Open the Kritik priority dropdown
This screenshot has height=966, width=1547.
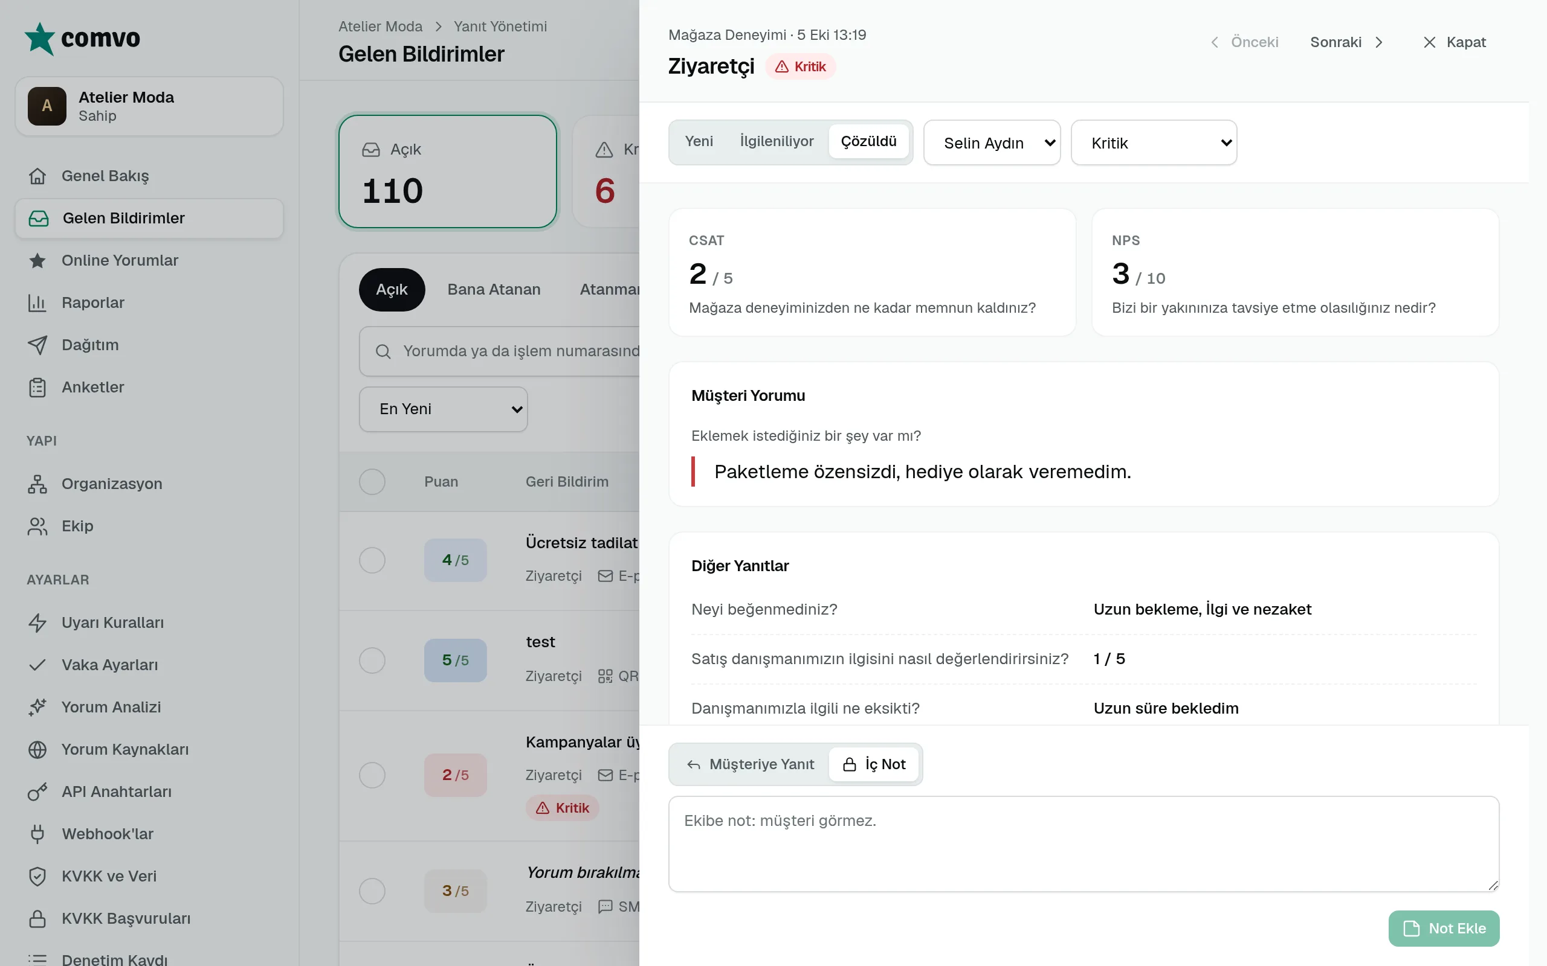1154,142
